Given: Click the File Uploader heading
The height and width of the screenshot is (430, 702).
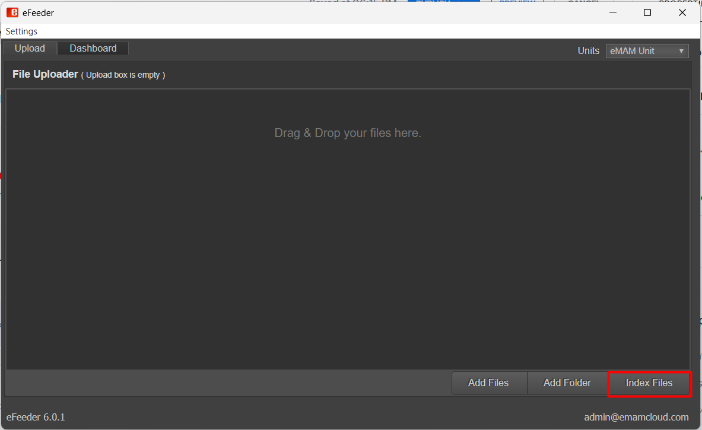Looking at the screenshot, I should 45,74.
